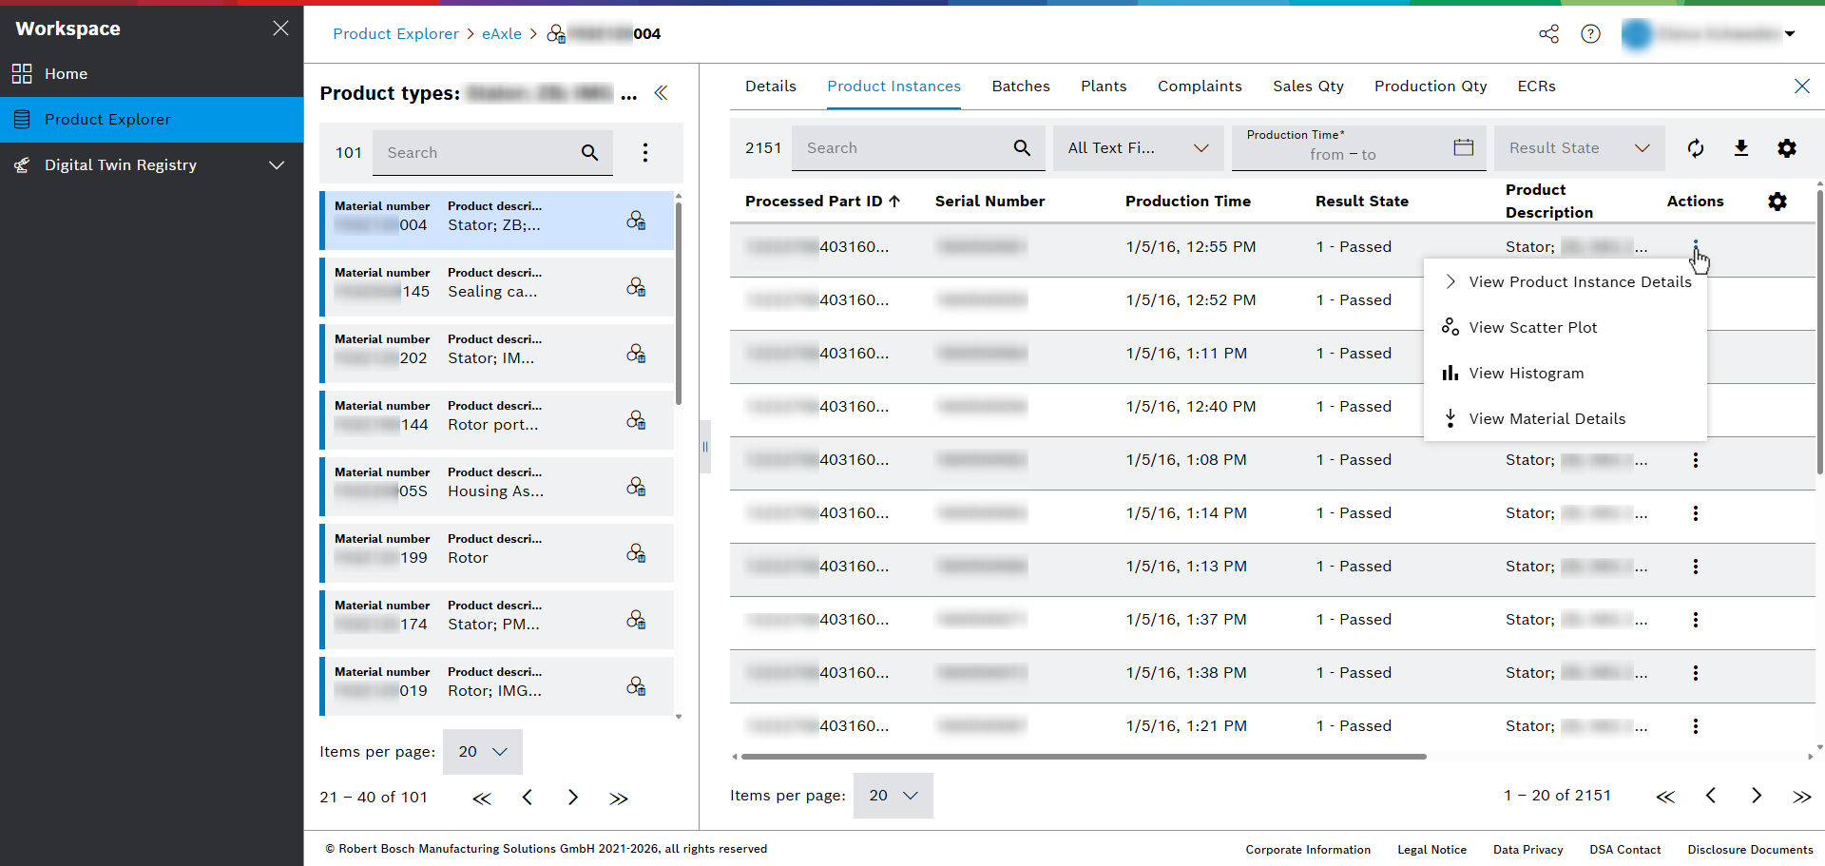This screenshot has height=866, width=1825.
Task: Open DSA Contact footer link
Action: (1625, 850)
